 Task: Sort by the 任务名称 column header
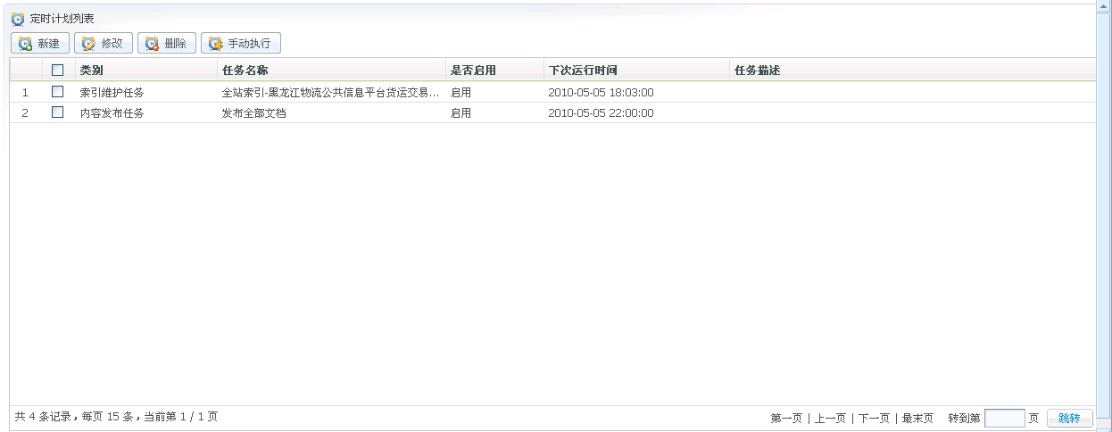click(x=245, y=70)
